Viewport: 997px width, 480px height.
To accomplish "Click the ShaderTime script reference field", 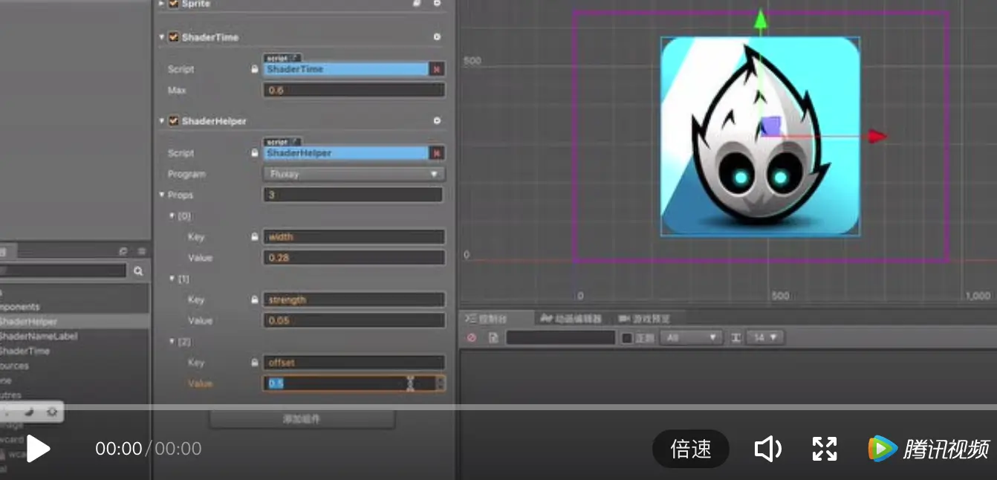I will point(345,69).
